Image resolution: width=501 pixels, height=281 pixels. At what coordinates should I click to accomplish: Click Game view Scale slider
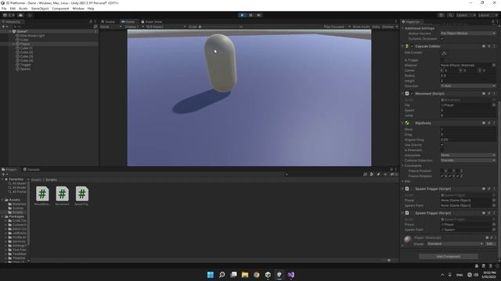218,27
